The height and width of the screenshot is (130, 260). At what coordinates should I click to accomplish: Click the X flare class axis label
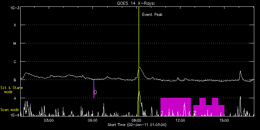coord(15,25)
